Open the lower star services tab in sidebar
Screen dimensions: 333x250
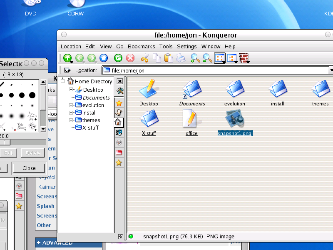[119, 163]
